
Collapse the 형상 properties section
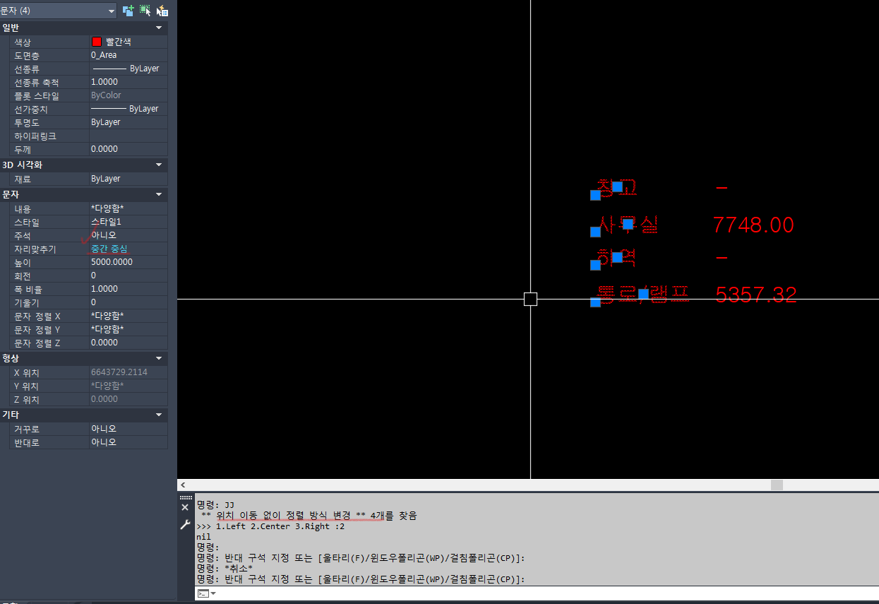click(159, 358)
